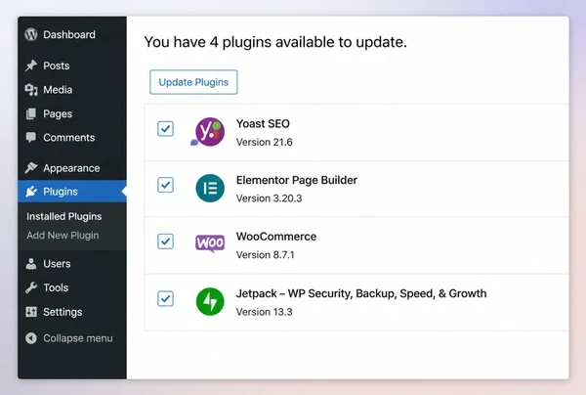Click the text Version 8.7.1
The image size is (586, 395).
click(266, 255)
